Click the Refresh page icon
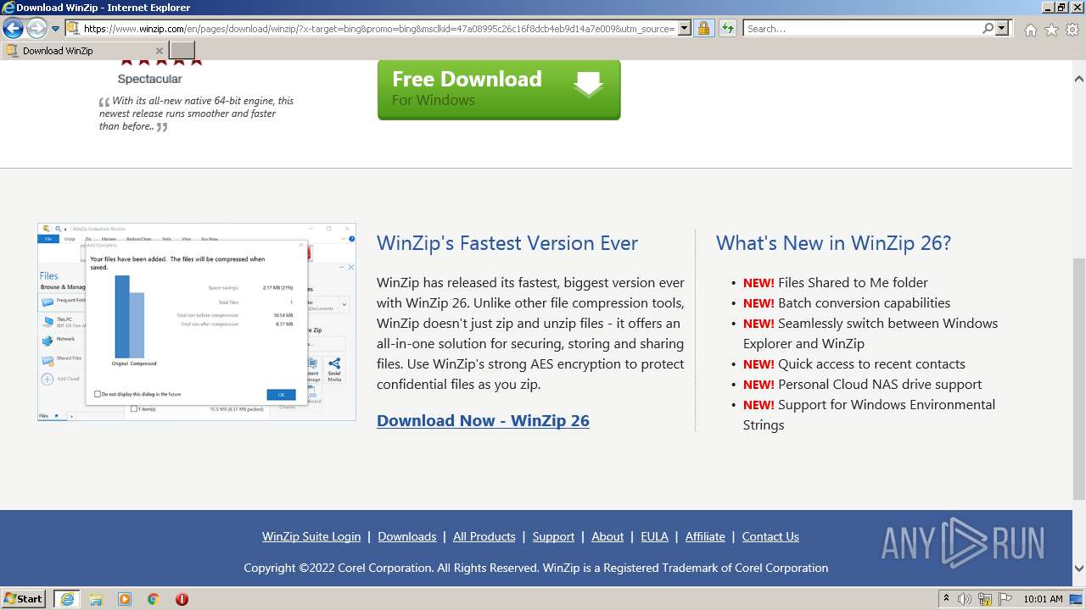 pyautogui.click(x=727, y=28)
